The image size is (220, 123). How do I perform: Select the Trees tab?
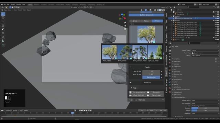(x=157, y=21)
